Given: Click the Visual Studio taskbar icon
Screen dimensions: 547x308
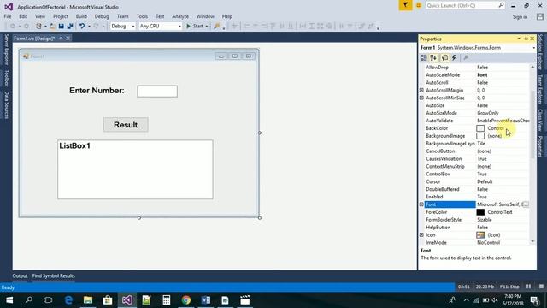Looking at the screenshot, I should coord(127,300).
